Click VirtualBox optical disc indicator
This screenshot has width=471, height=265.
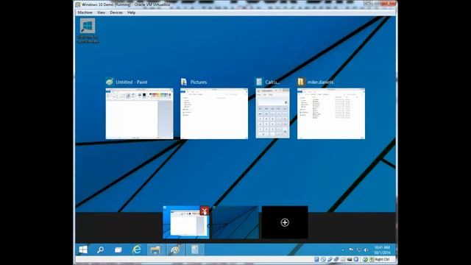pyautogui.click(x=323, y=259)
